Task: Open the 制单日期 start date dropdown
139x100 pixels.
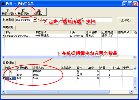Action: pyautogui.click(x=35, y=20)
